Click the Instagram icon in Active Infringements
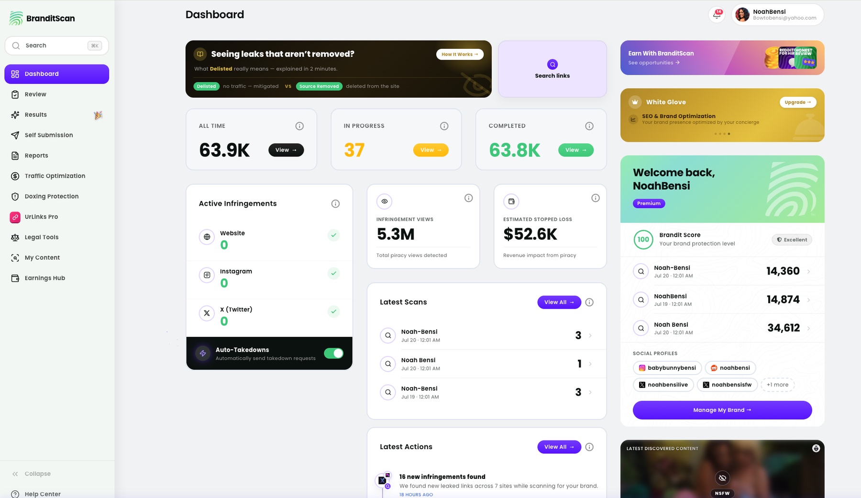 click(207, 275)
